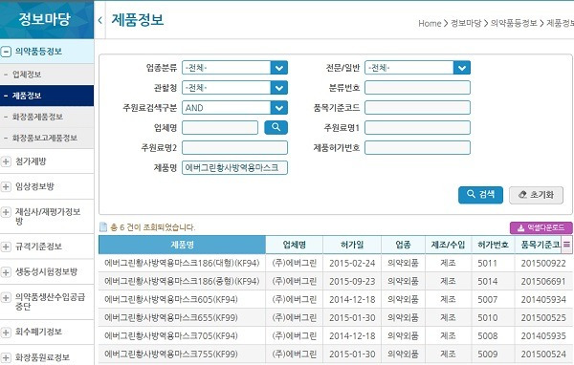This screenshot has height=365, width=574.
Task: Click 의약품등정보 in the breadcrumb
Action: pos(514,23)
